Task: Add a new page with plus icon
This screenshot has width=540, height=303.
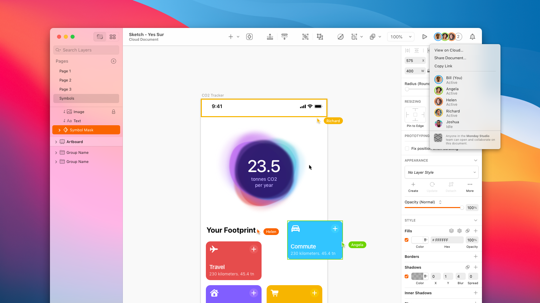Action: [113, 61]
